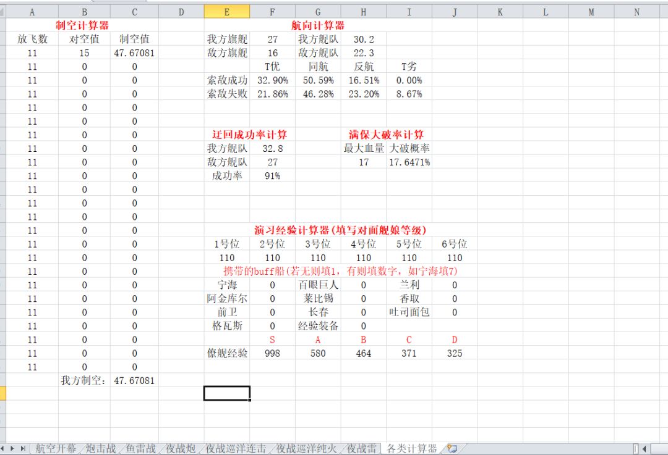Click the 110 cell under 6号位
This screenshot has width=668, height=455.
(455, 257)
